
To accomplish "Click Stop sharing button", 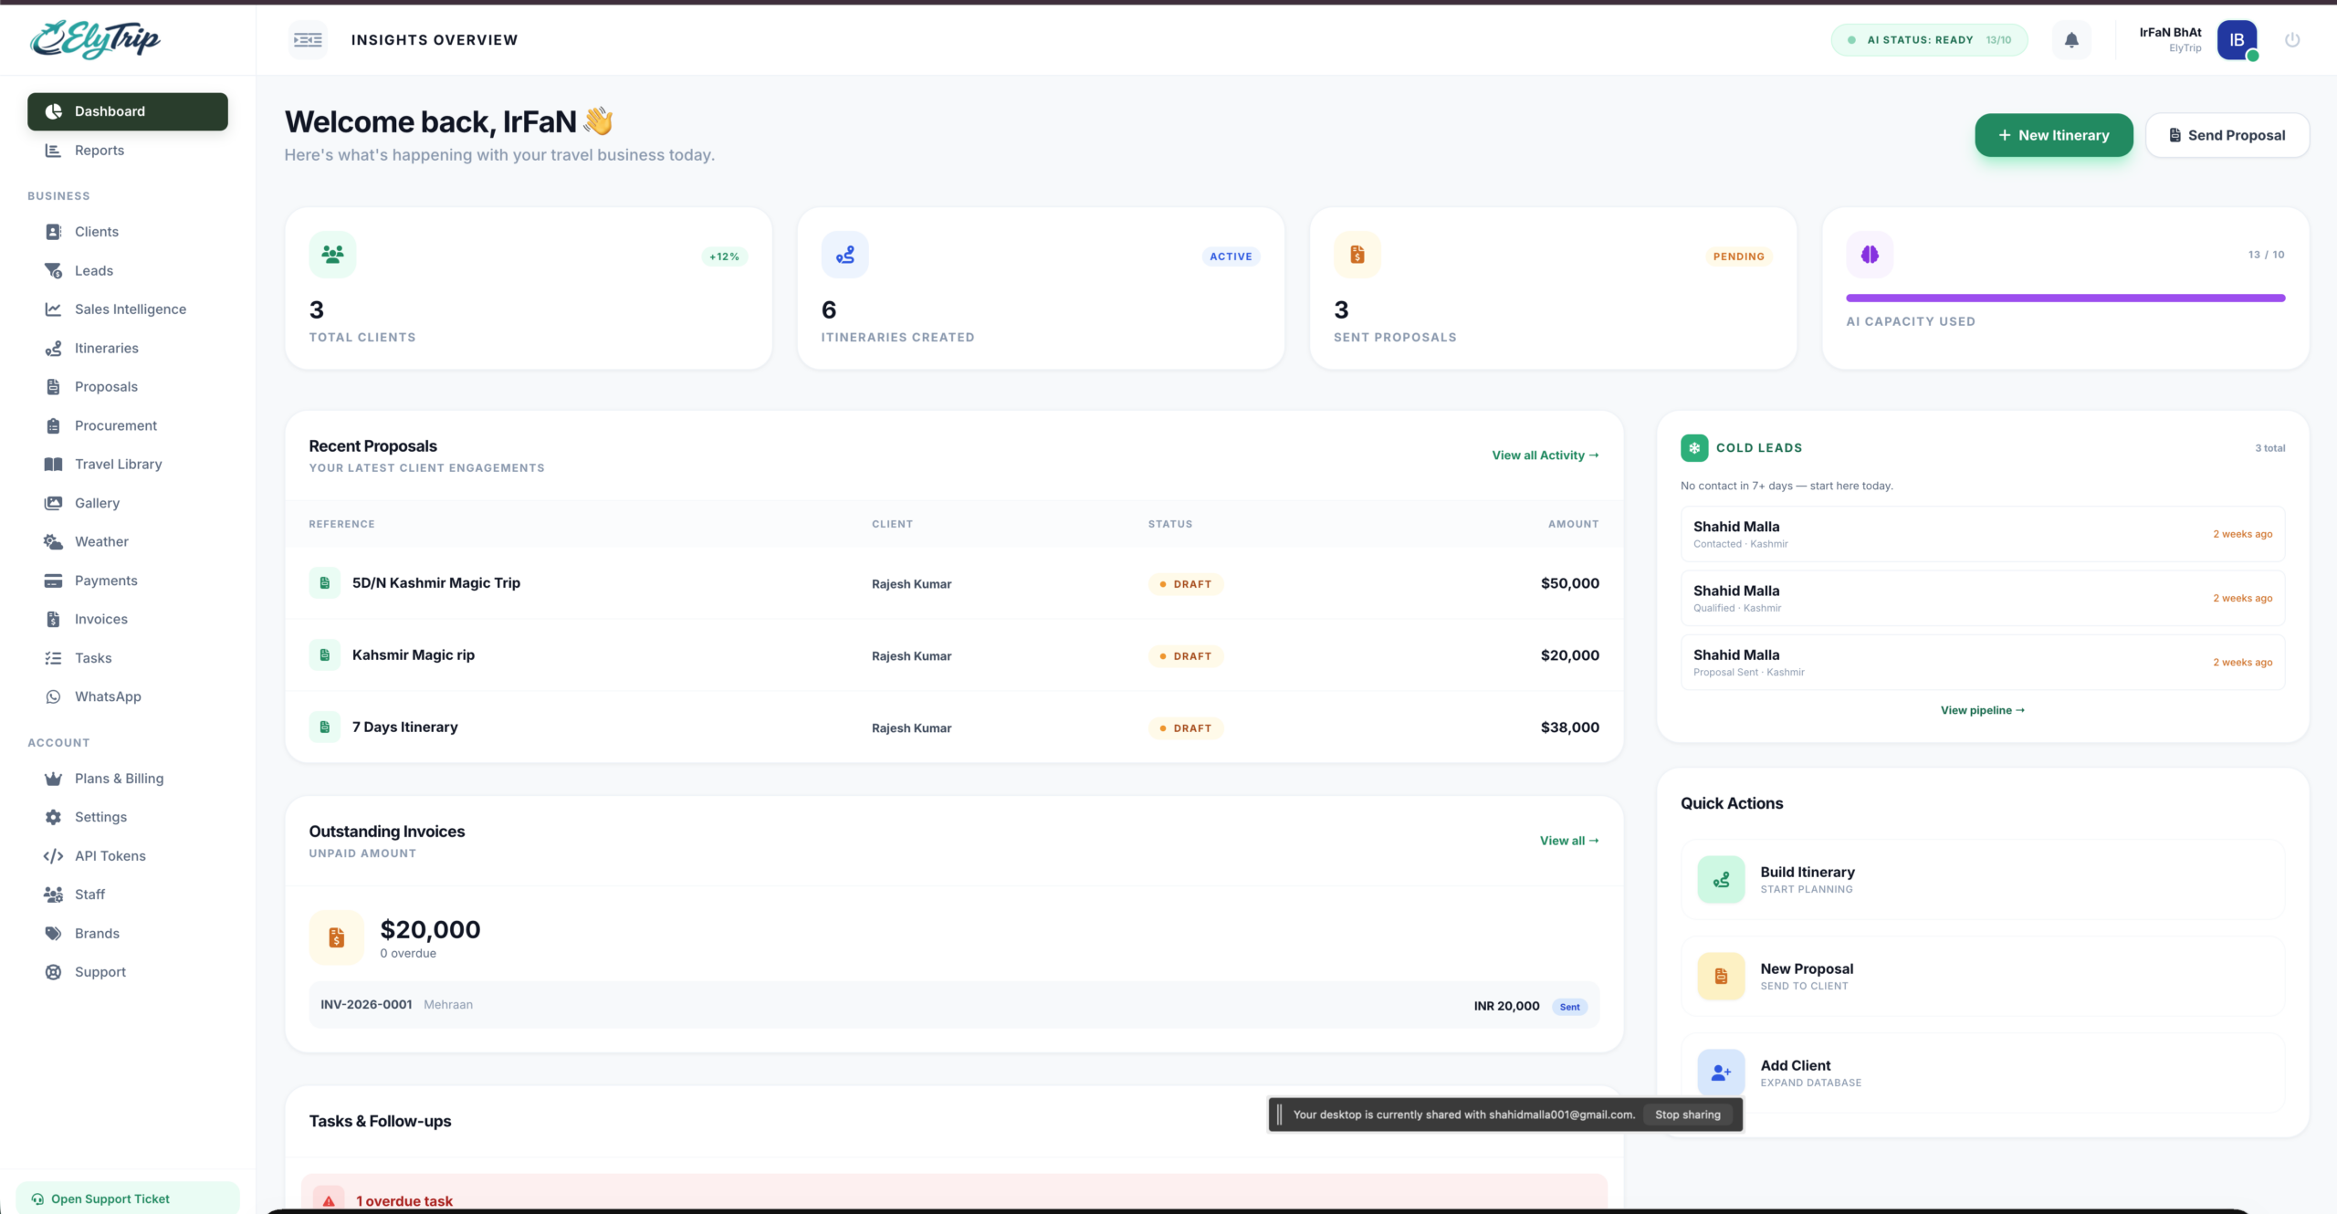I will click(1688, 1115).
